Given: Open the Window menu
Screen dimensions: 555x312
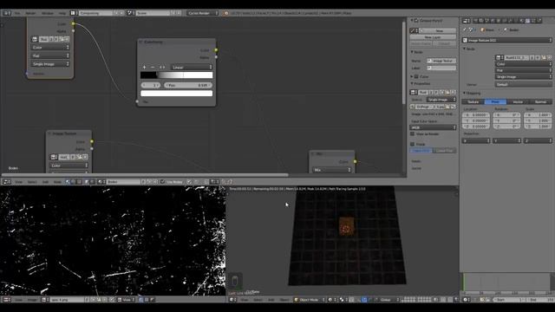Looking at the screenshot, I should (x=48, y=13).
